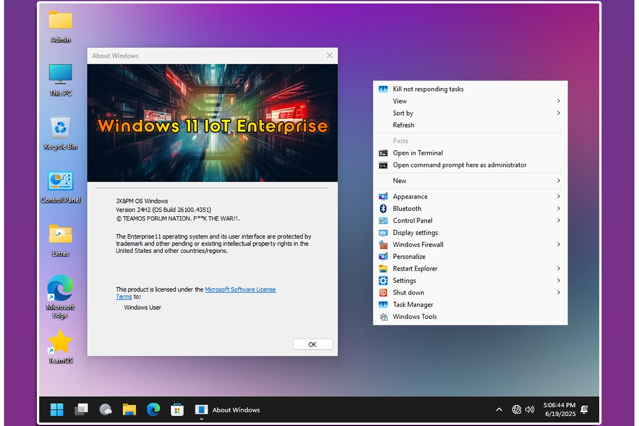Select the Control Panel desktop icon

pyautogui.click(x=60, y=187)
